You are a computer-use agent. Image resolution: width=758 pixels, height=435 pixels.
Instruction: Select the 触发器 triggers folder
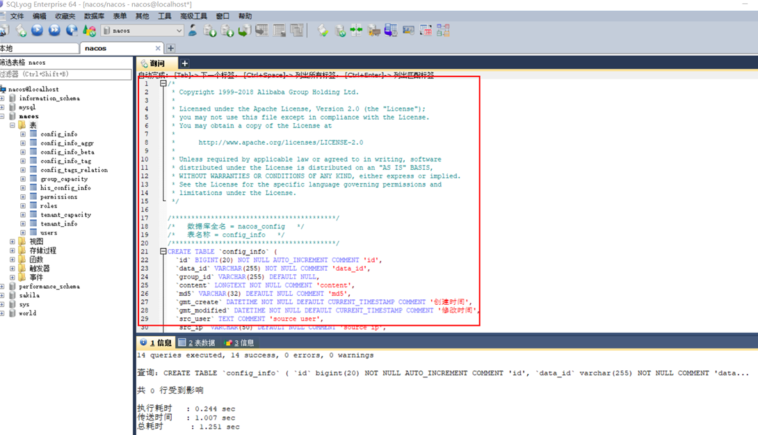(39, 269)
